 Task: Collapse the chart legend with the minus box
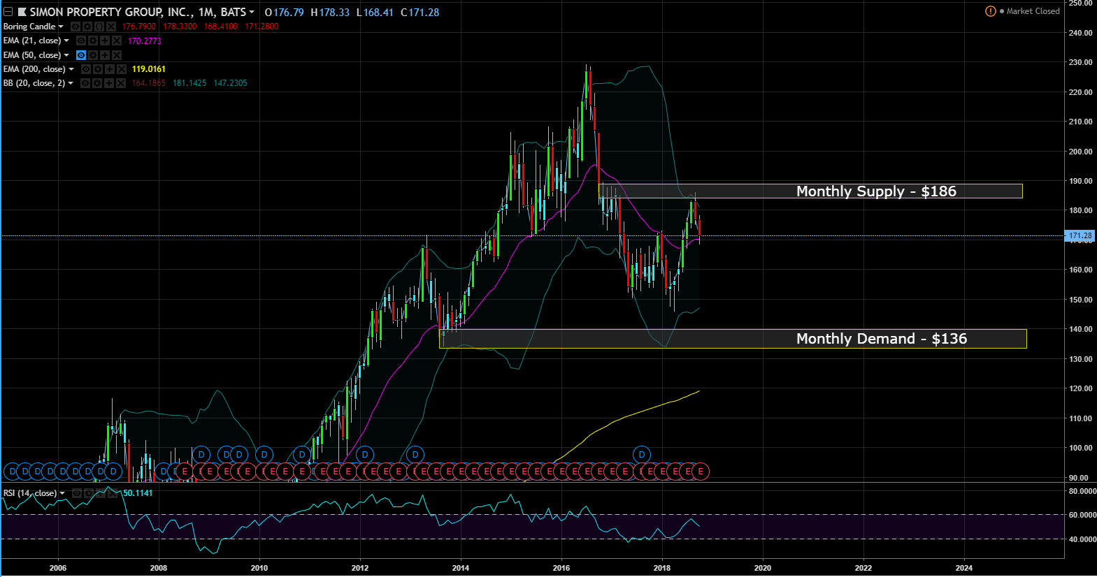pyautogui.click(x=8, y=12)
